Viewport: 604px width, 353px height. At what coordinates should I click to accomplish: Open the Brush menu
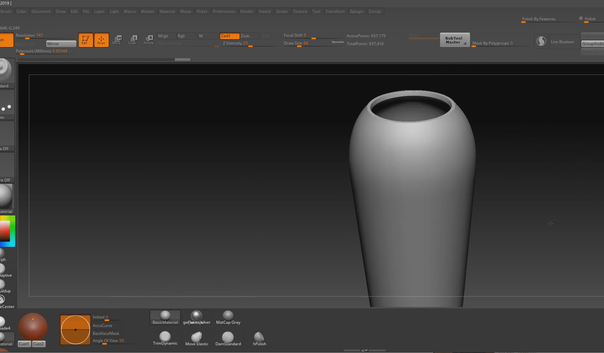pyautogui.click(x=6, y=11)
